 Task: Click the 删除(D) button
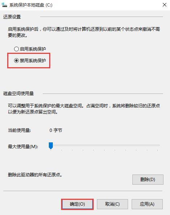point(148,180)
